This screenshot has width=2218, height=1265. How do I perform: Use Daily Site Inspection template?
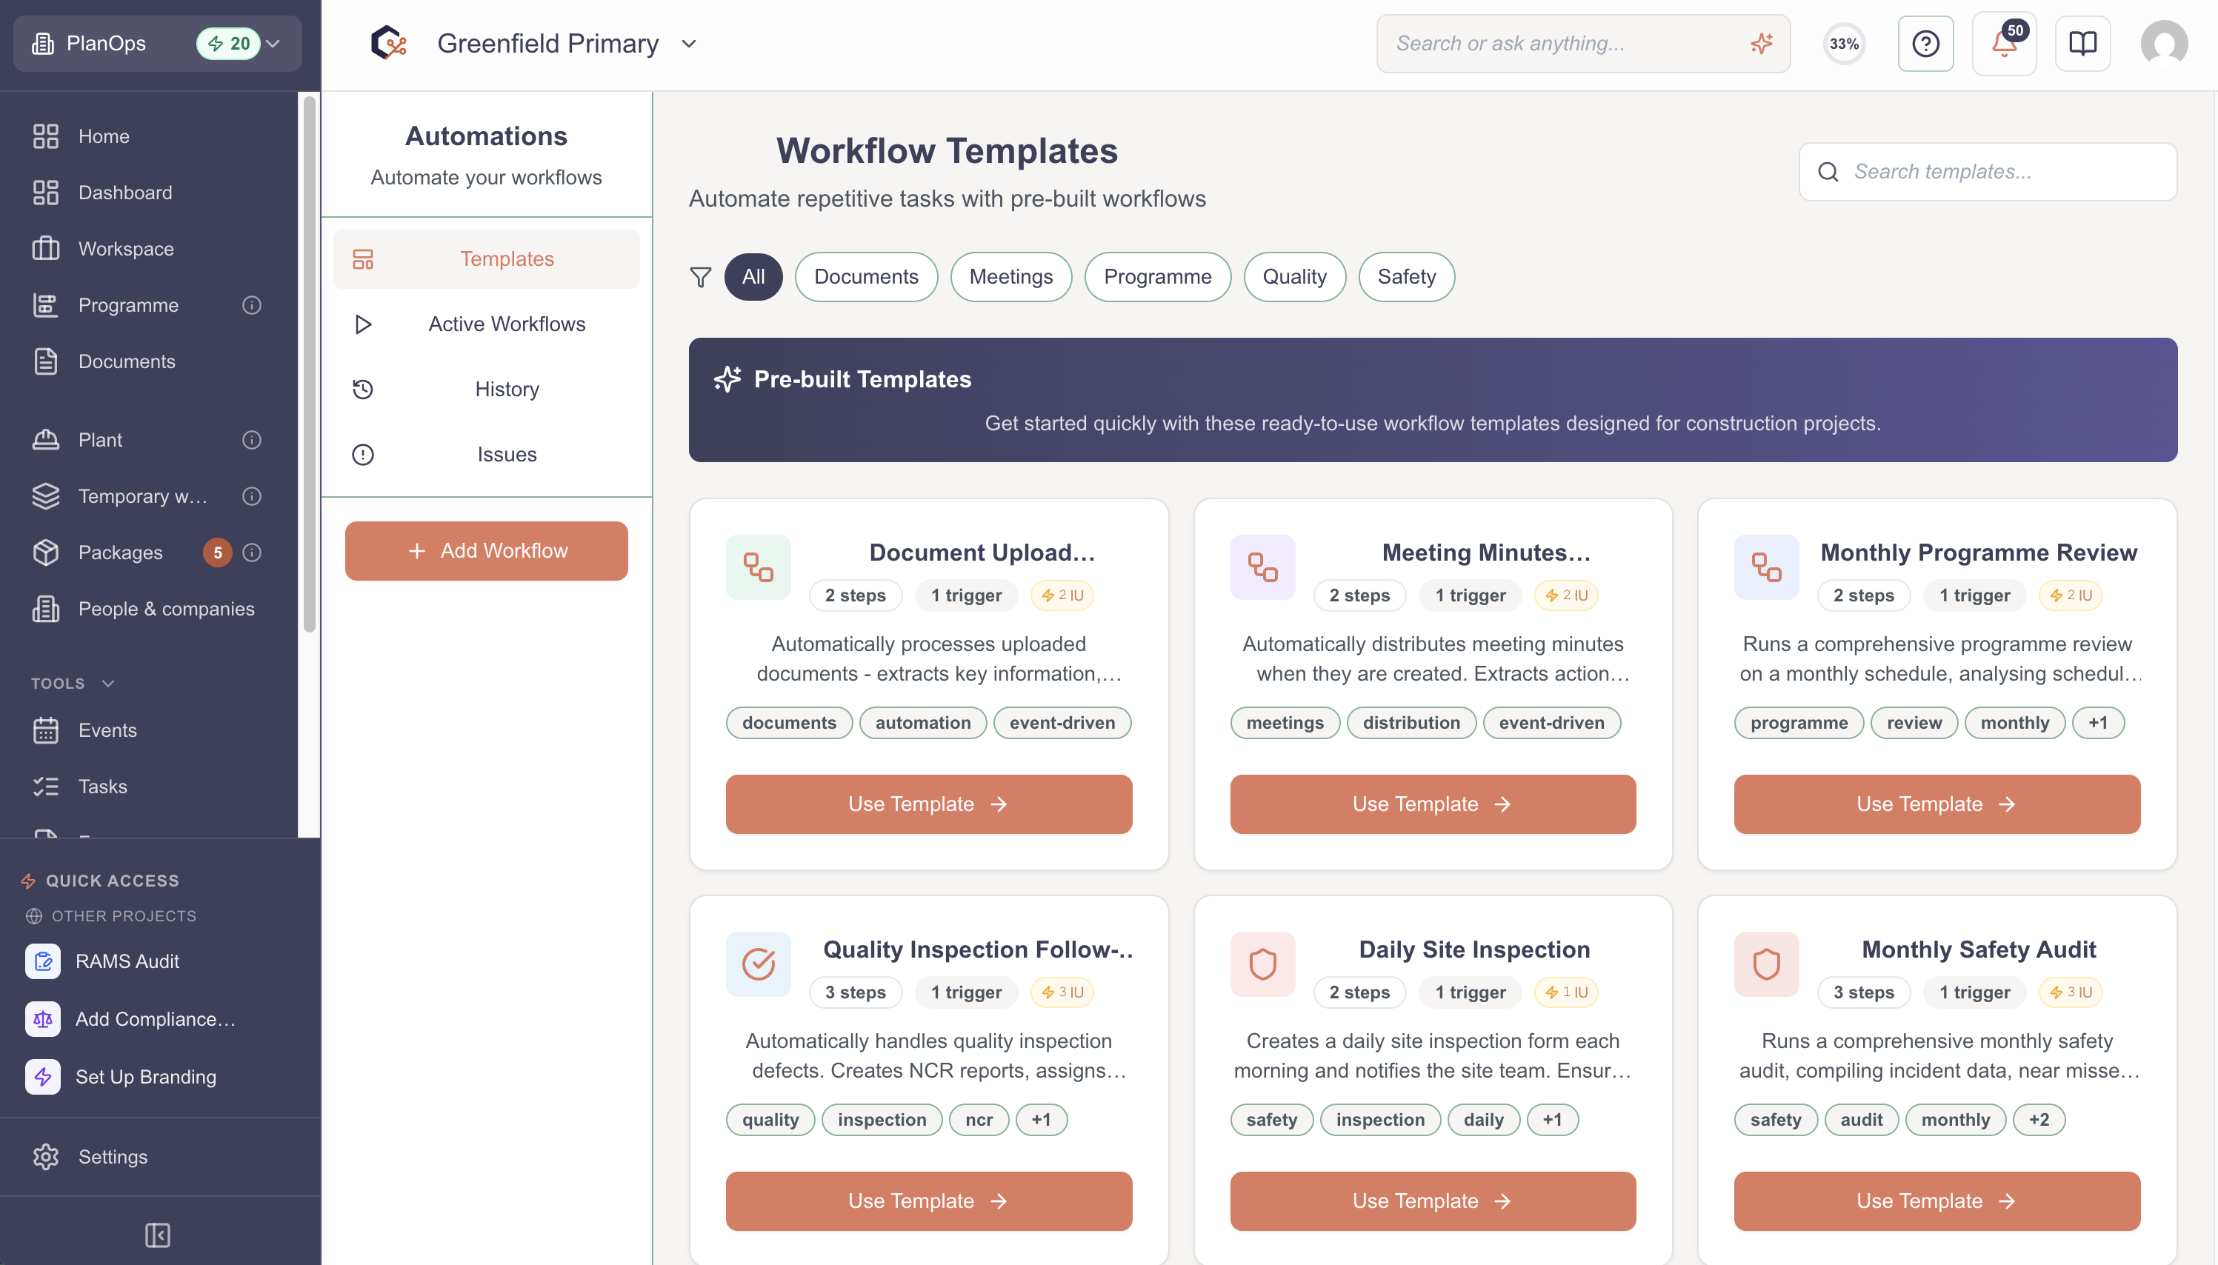tap(1433, 1201)
